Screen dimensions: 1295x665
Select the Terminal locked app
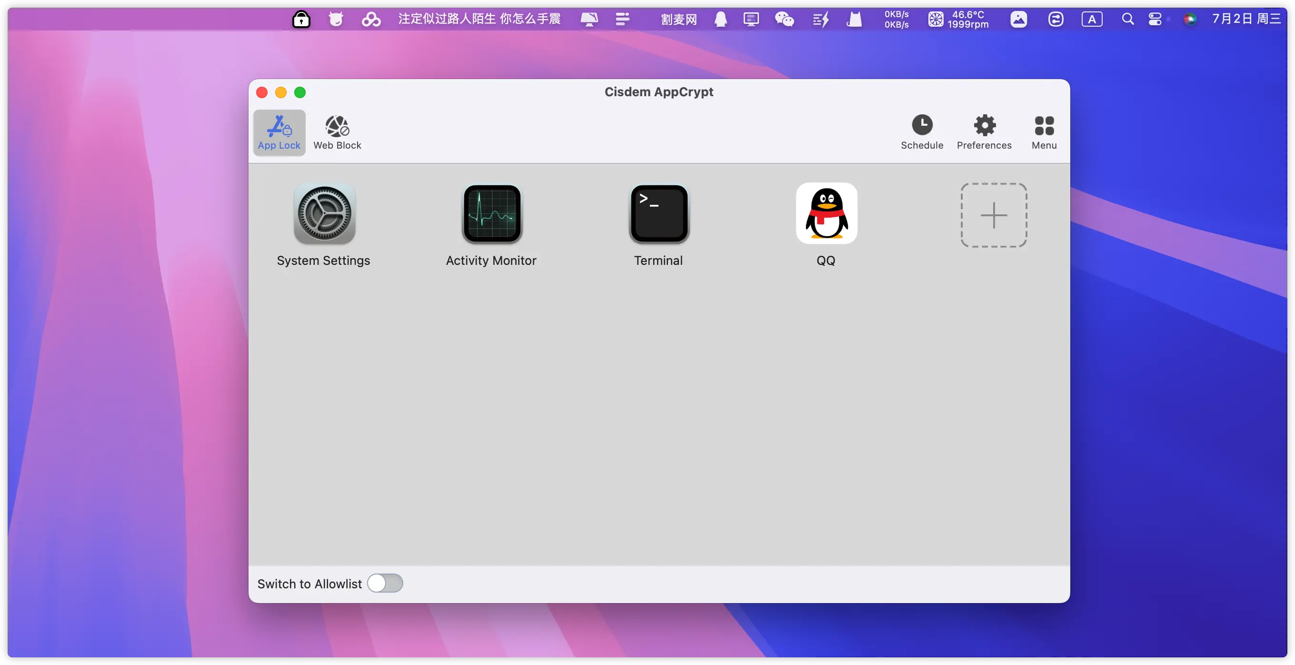658,214
